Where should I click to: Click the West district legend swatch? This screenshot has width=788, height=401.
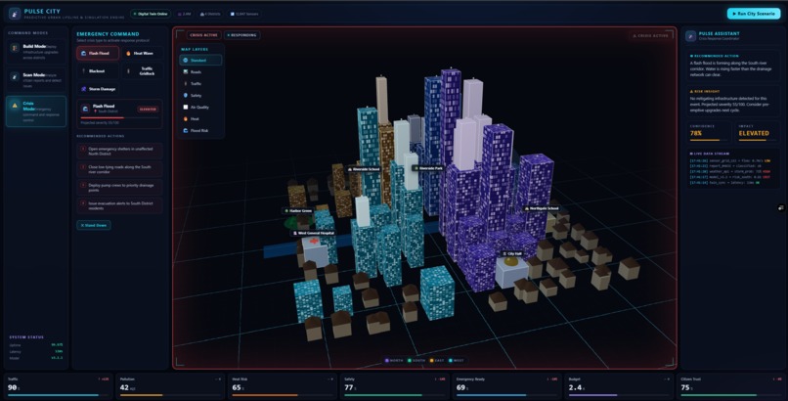(x=451, y=360)
